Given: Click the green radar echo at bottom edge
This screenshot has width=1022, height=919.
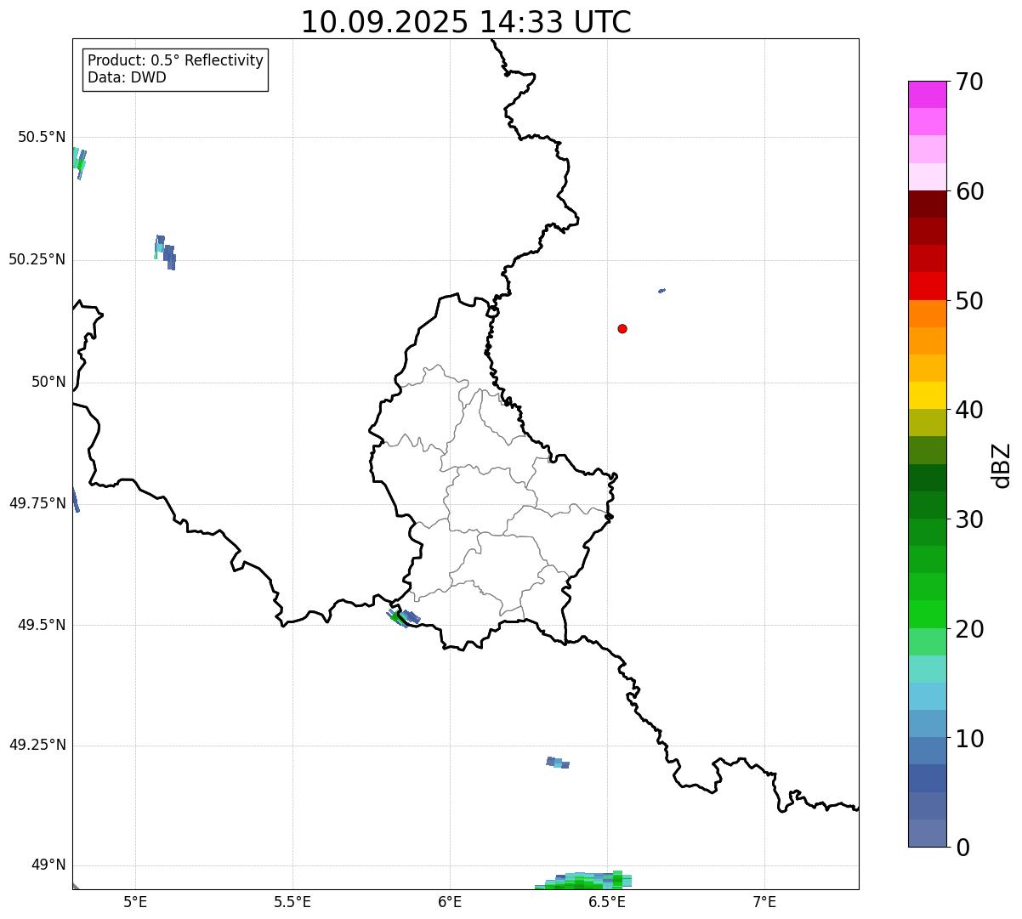Looking at the screenshot, I should [x=585, y=882].
